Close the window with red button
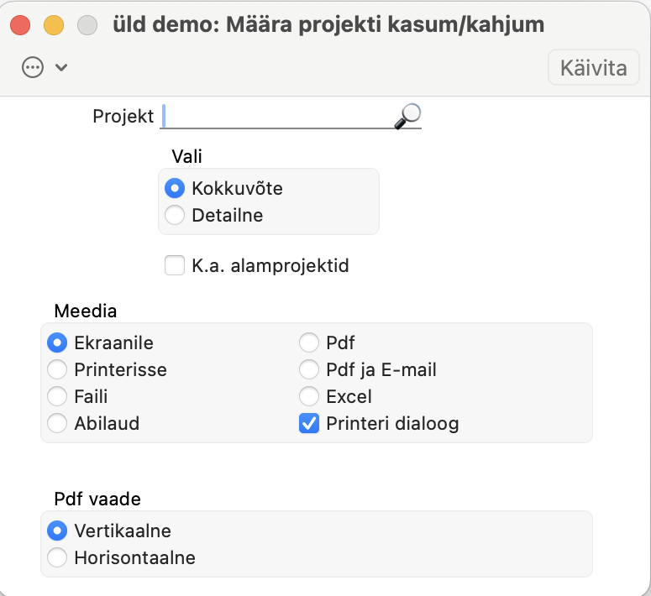 20,25
